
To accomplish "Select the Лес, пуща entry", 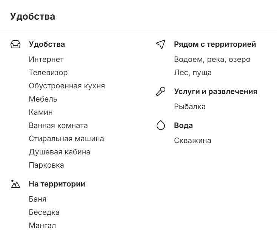I will pyautogui.click(x=193, y=72).
